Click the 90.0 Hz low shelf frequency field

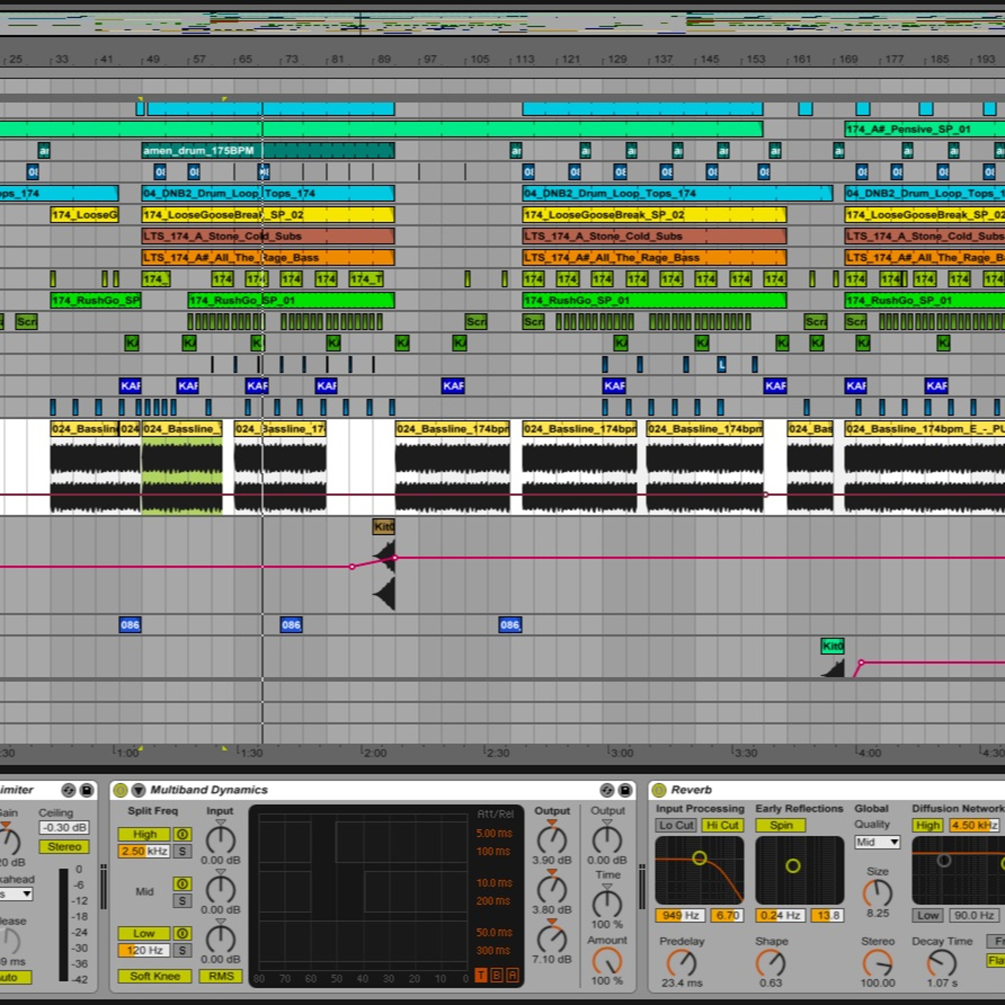click(x=974, y=916)
